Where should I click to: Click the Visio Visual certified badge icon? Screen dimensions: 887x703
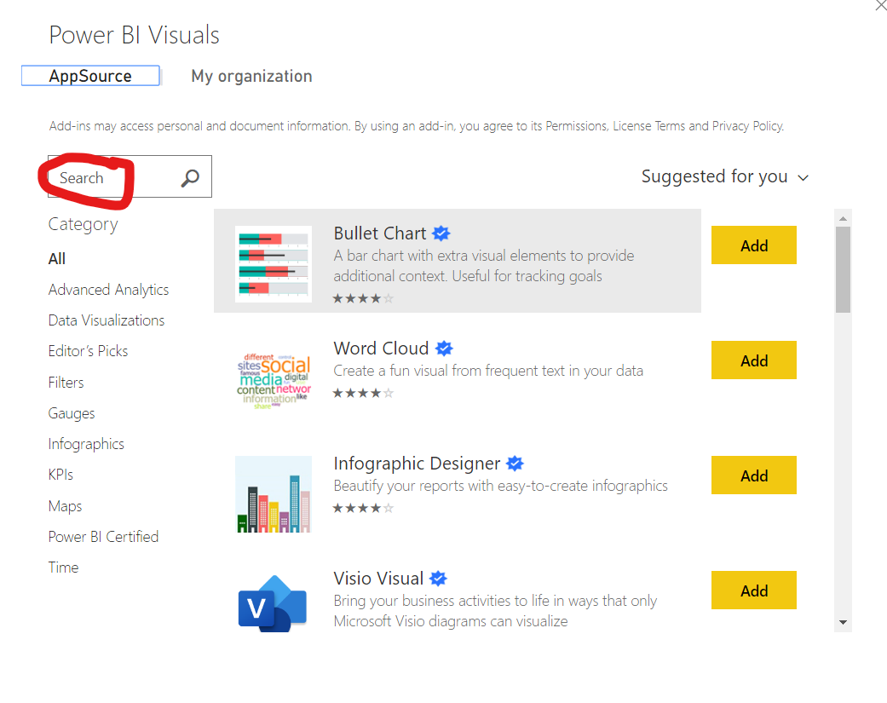coord(437,578)
